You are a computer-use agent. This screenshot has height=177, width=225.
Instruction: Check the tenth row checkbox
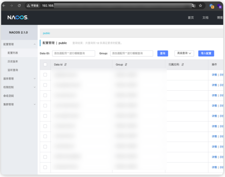coord(45,167)
